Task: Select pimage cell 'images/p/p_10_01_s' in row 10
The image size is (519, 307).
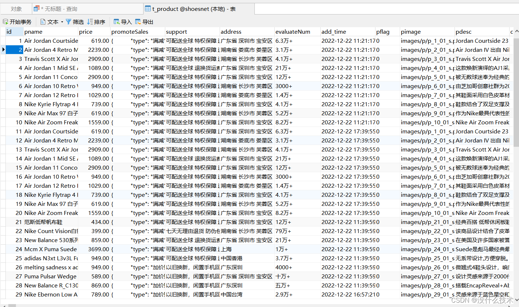Action: click(x=427, y=122)
